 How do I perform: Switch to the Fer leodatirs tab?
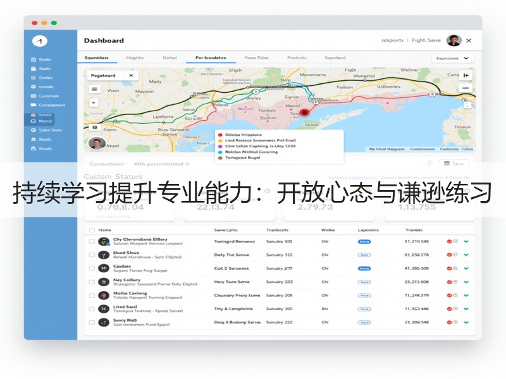[211, 57]
